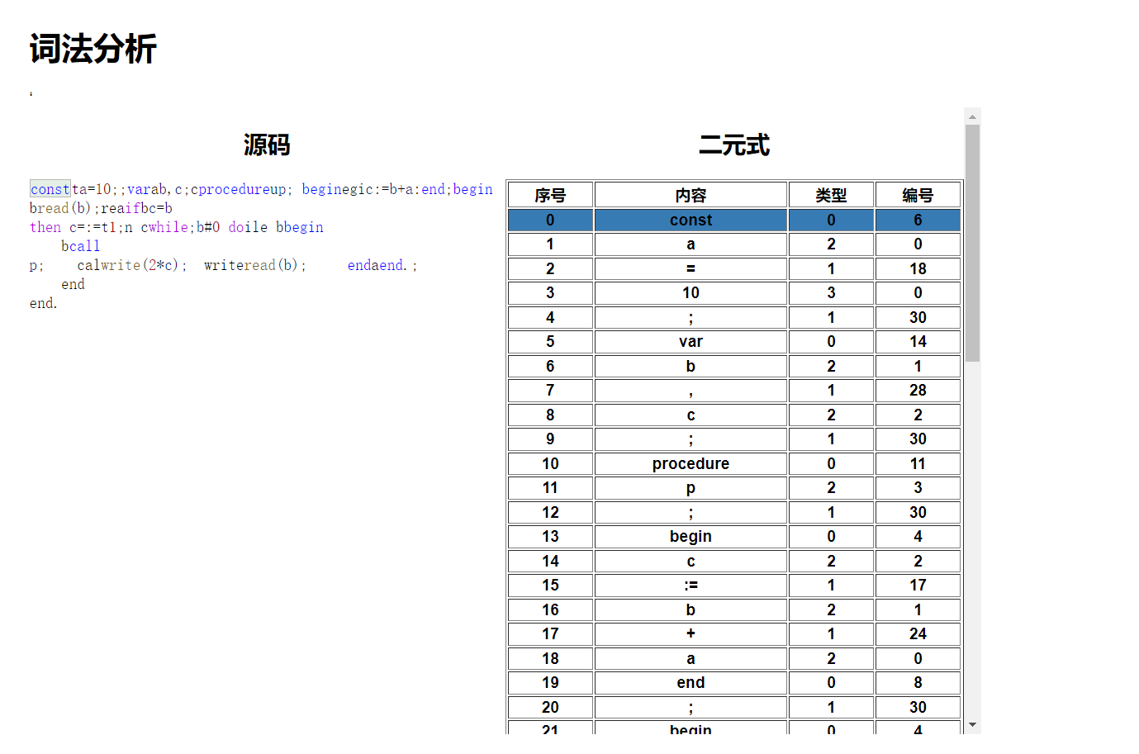Viewport: 1139px width, 754px height.
Task: Click the 'p' content cell in row 11
Action: [691, 487]
